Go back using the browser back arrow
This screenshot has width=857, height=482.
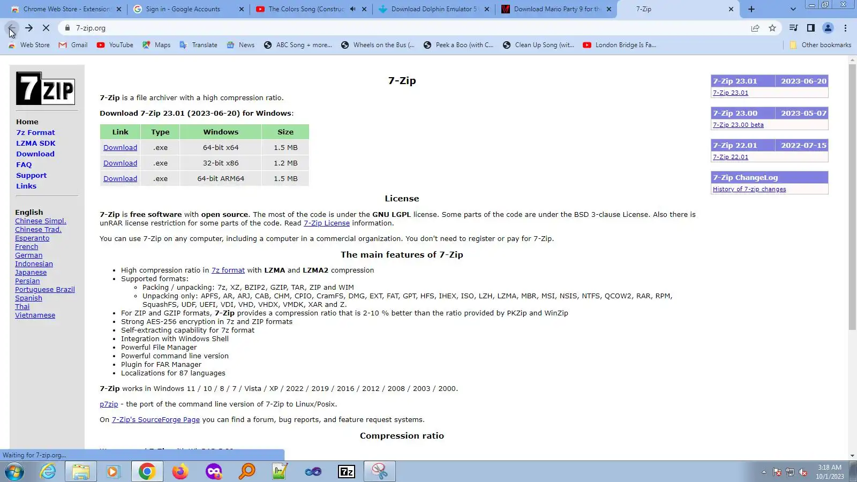(12, 28)
